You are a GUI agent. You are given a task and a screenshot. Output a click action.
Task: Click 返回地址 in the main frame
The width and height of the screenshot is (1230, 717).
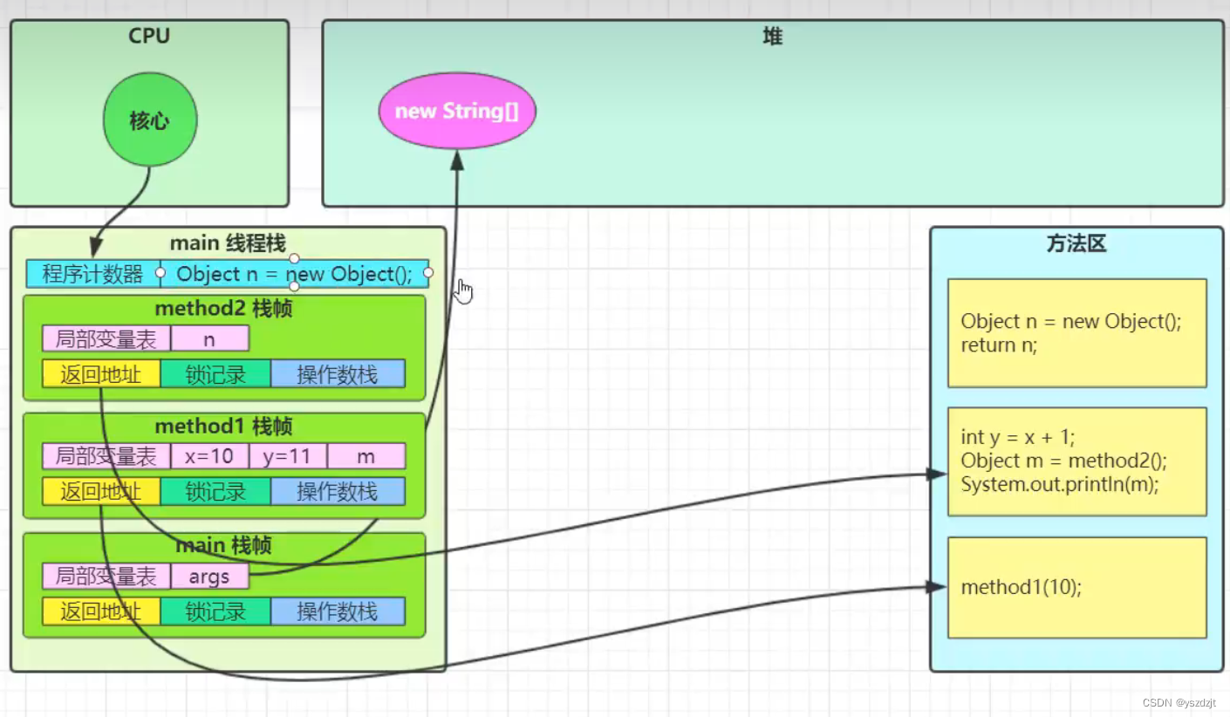pos(101,611)
